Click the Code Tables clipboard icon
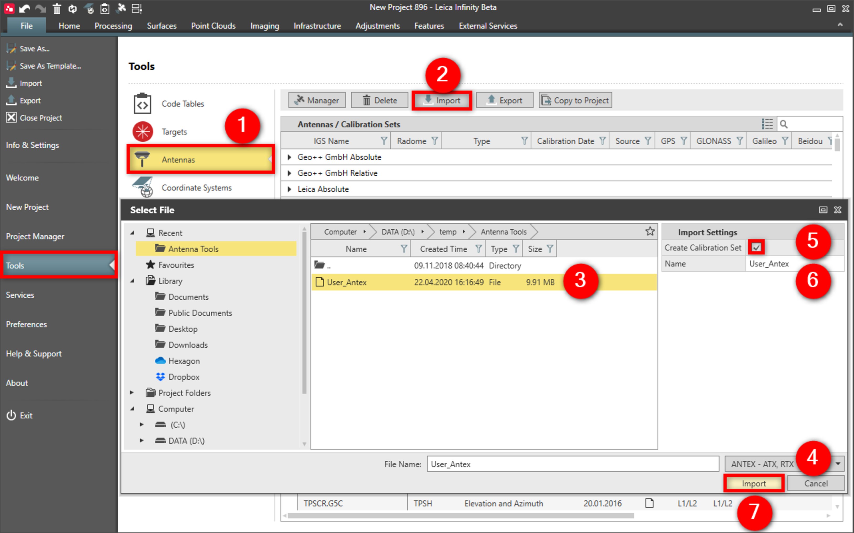854x533 pixels. click(142, 104)
